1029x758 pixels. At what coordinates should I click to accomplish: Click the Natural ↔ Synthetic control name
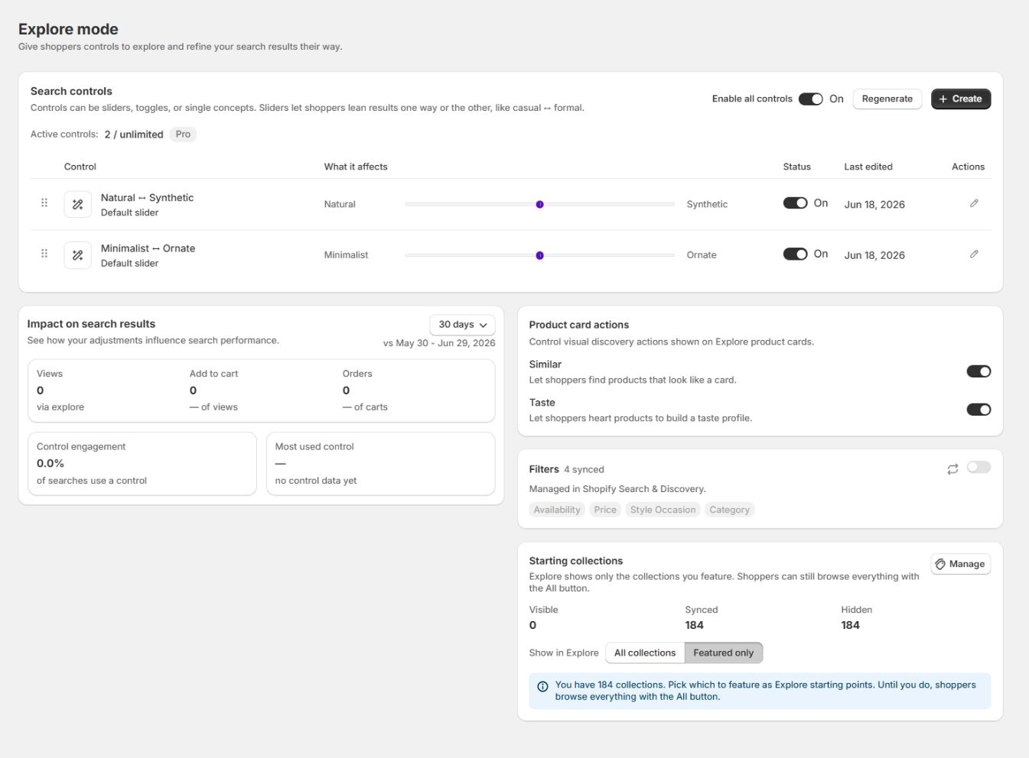(x=147, y=197)
